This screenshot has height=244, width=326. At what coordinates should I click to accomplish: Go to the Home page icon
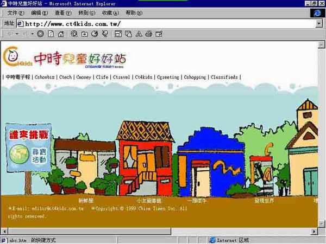pos(61,34)
